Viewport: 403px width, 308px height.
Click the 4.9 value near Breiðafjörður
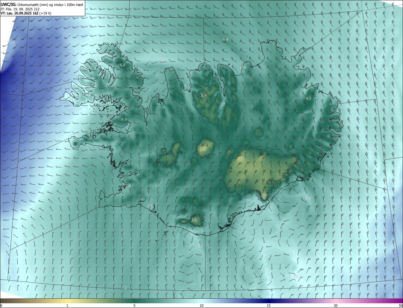coord(124,119)
